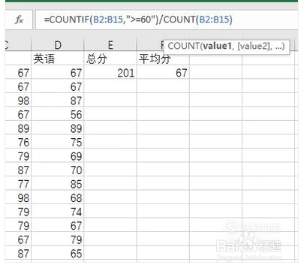The width and height of the screenshot is (304, 271).
Task: Select the 77 cell left of 85
Action: pyautogui.click(x=18, y=184)
